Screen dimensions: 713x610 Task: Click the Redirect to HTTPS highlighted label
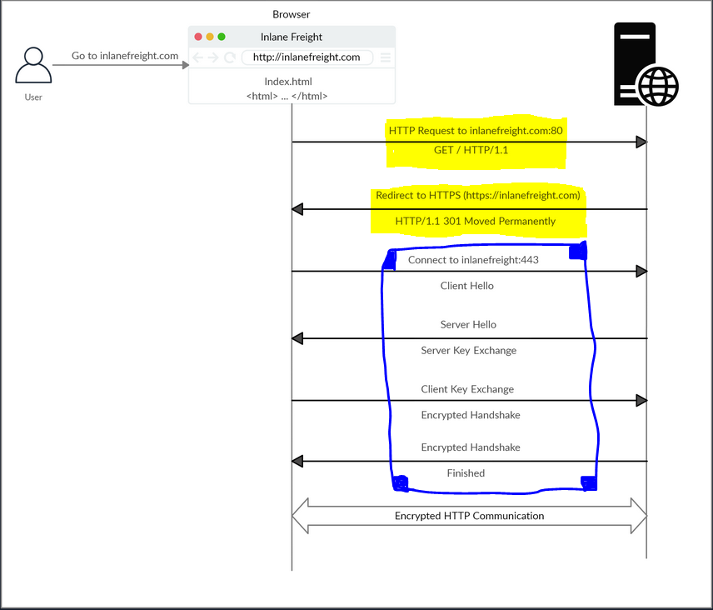tap(477, 195)
